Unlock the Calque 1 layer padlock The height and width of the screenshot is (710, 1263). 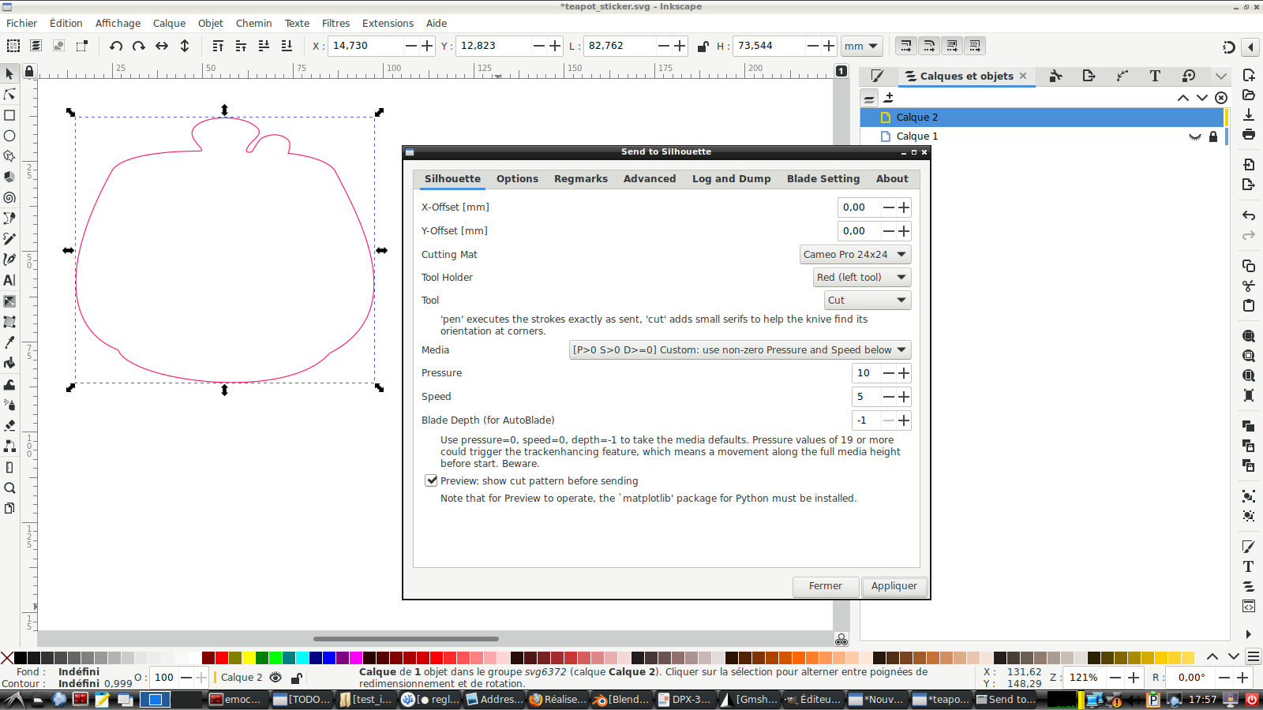tap(1213, 136)
